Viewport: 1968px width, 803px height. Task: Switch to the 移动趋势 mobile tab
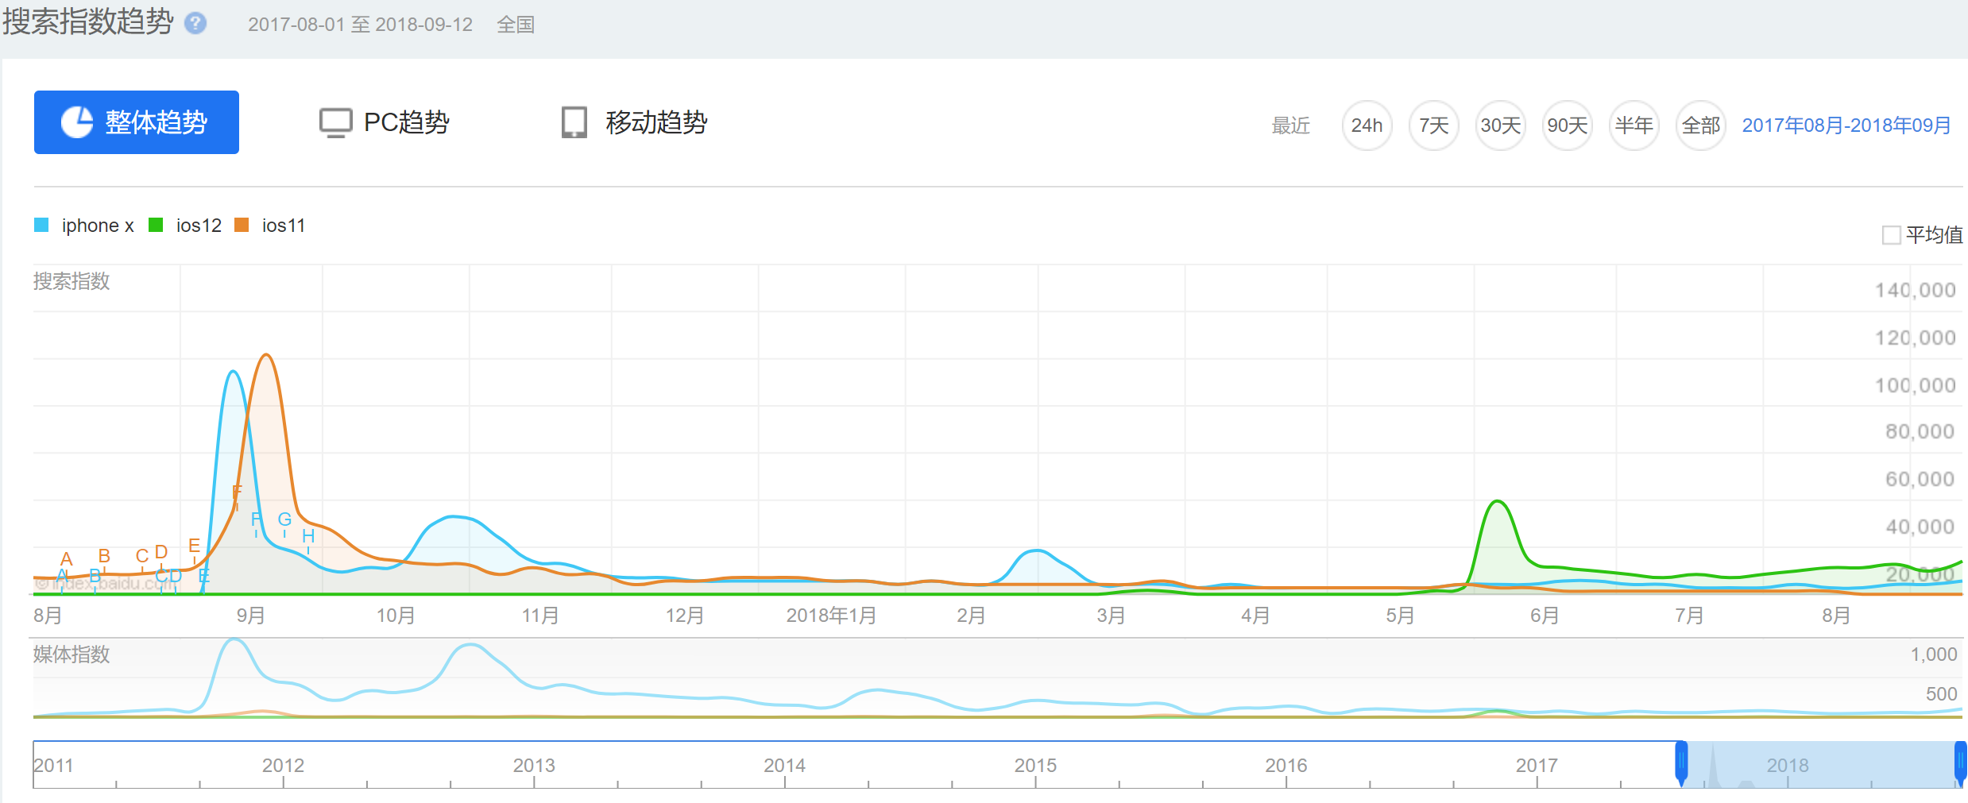coord(634,122)
